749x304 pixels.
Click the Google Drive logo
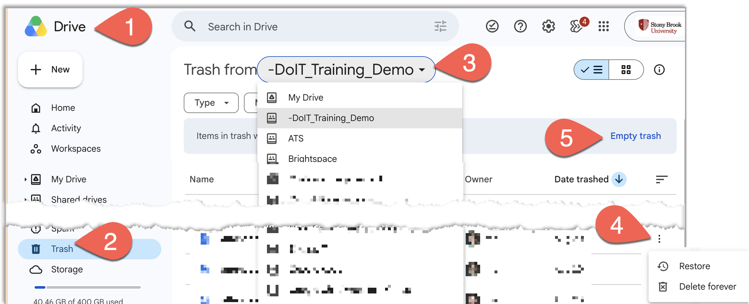click(x=36, y=27)
